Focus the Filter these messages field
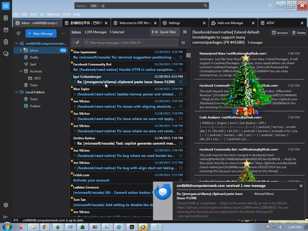 click(130, 43)
